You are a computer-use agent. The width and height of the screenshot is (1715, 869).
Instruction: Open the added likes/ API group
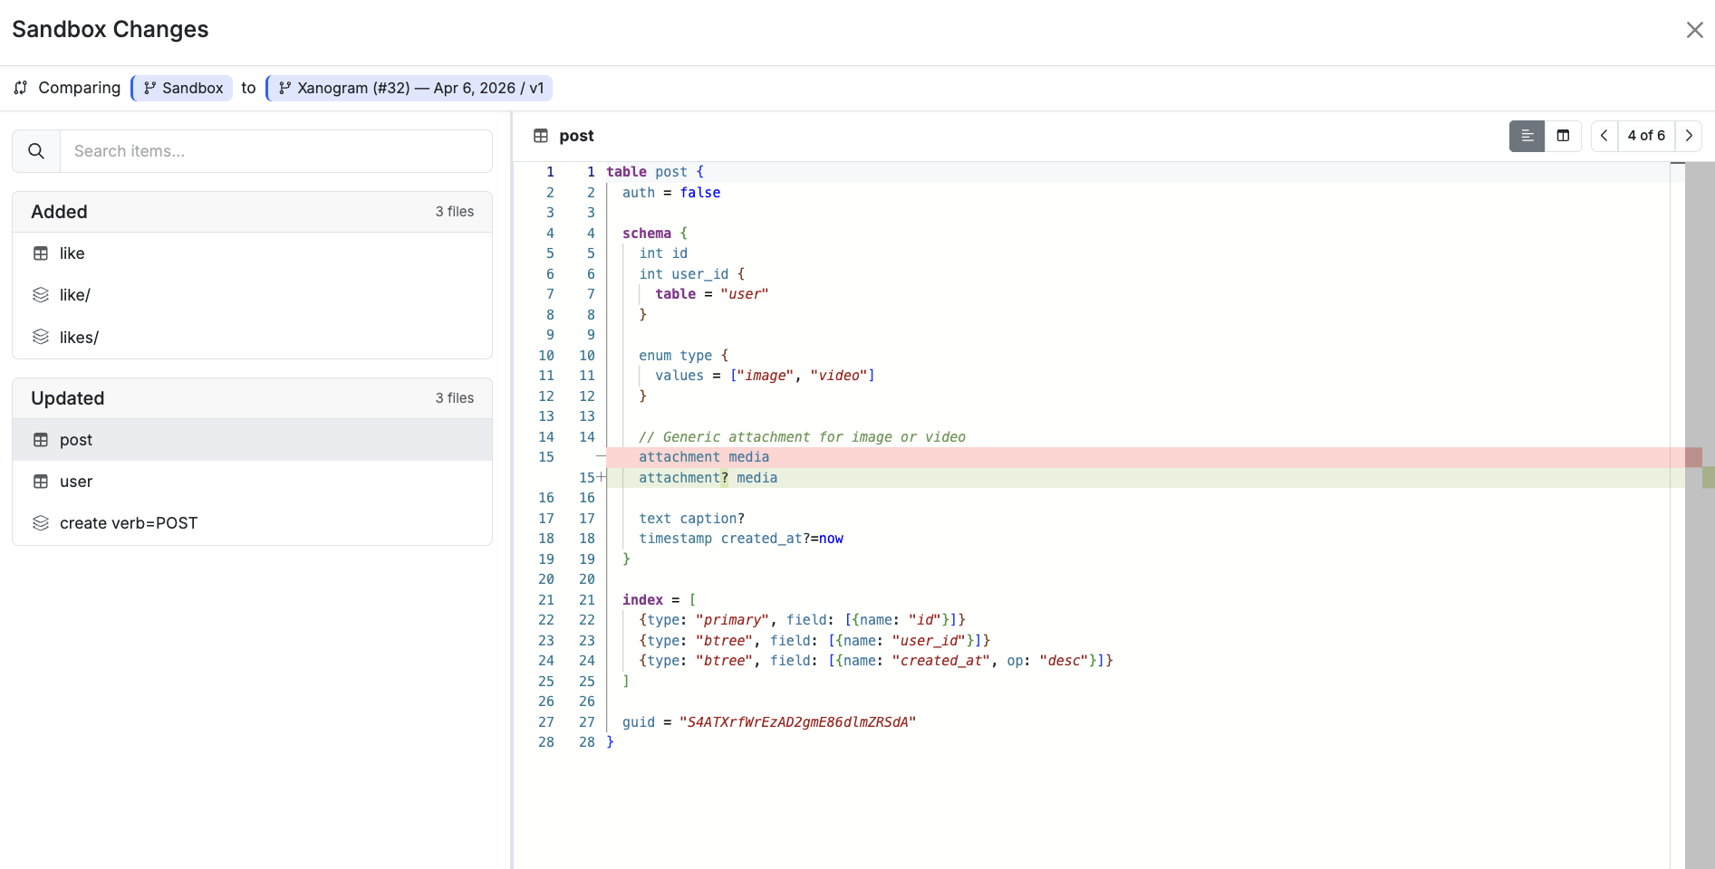click(252, 337)
